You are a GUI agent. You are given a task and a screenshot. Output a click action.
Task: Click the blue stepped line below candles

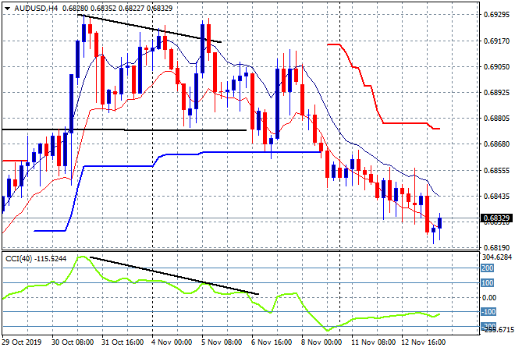click(x=117, y=165)
